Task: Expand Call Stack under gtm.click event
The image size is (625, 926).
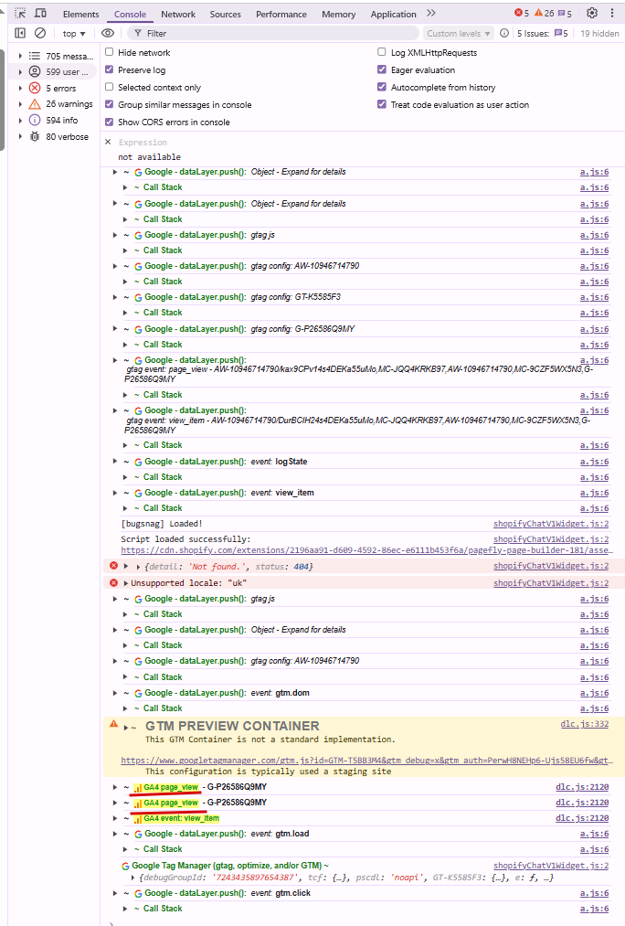Action: click(125, 909)
